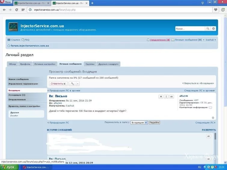Open Переместить в папку Входящие dropdown
227x170 pixels.
[139, 123]
